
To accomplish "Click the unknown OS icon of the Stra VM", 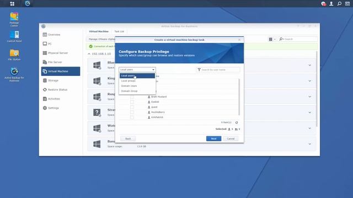I will click(97, 112).
